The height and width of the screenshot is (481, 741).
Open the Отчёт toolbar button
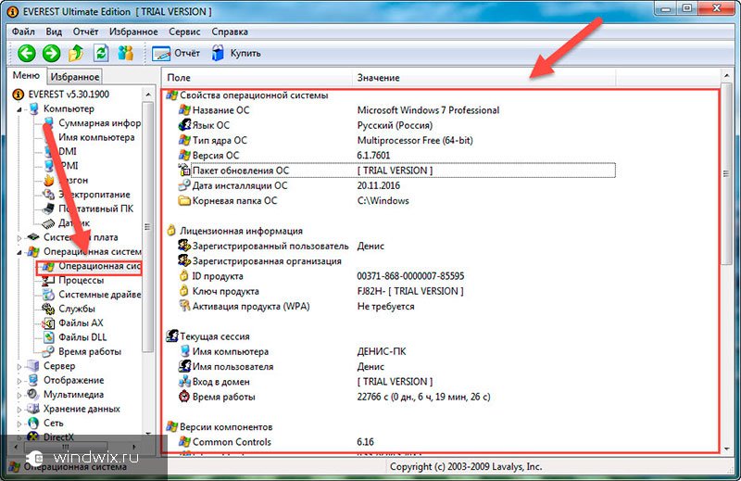[176, 53]
